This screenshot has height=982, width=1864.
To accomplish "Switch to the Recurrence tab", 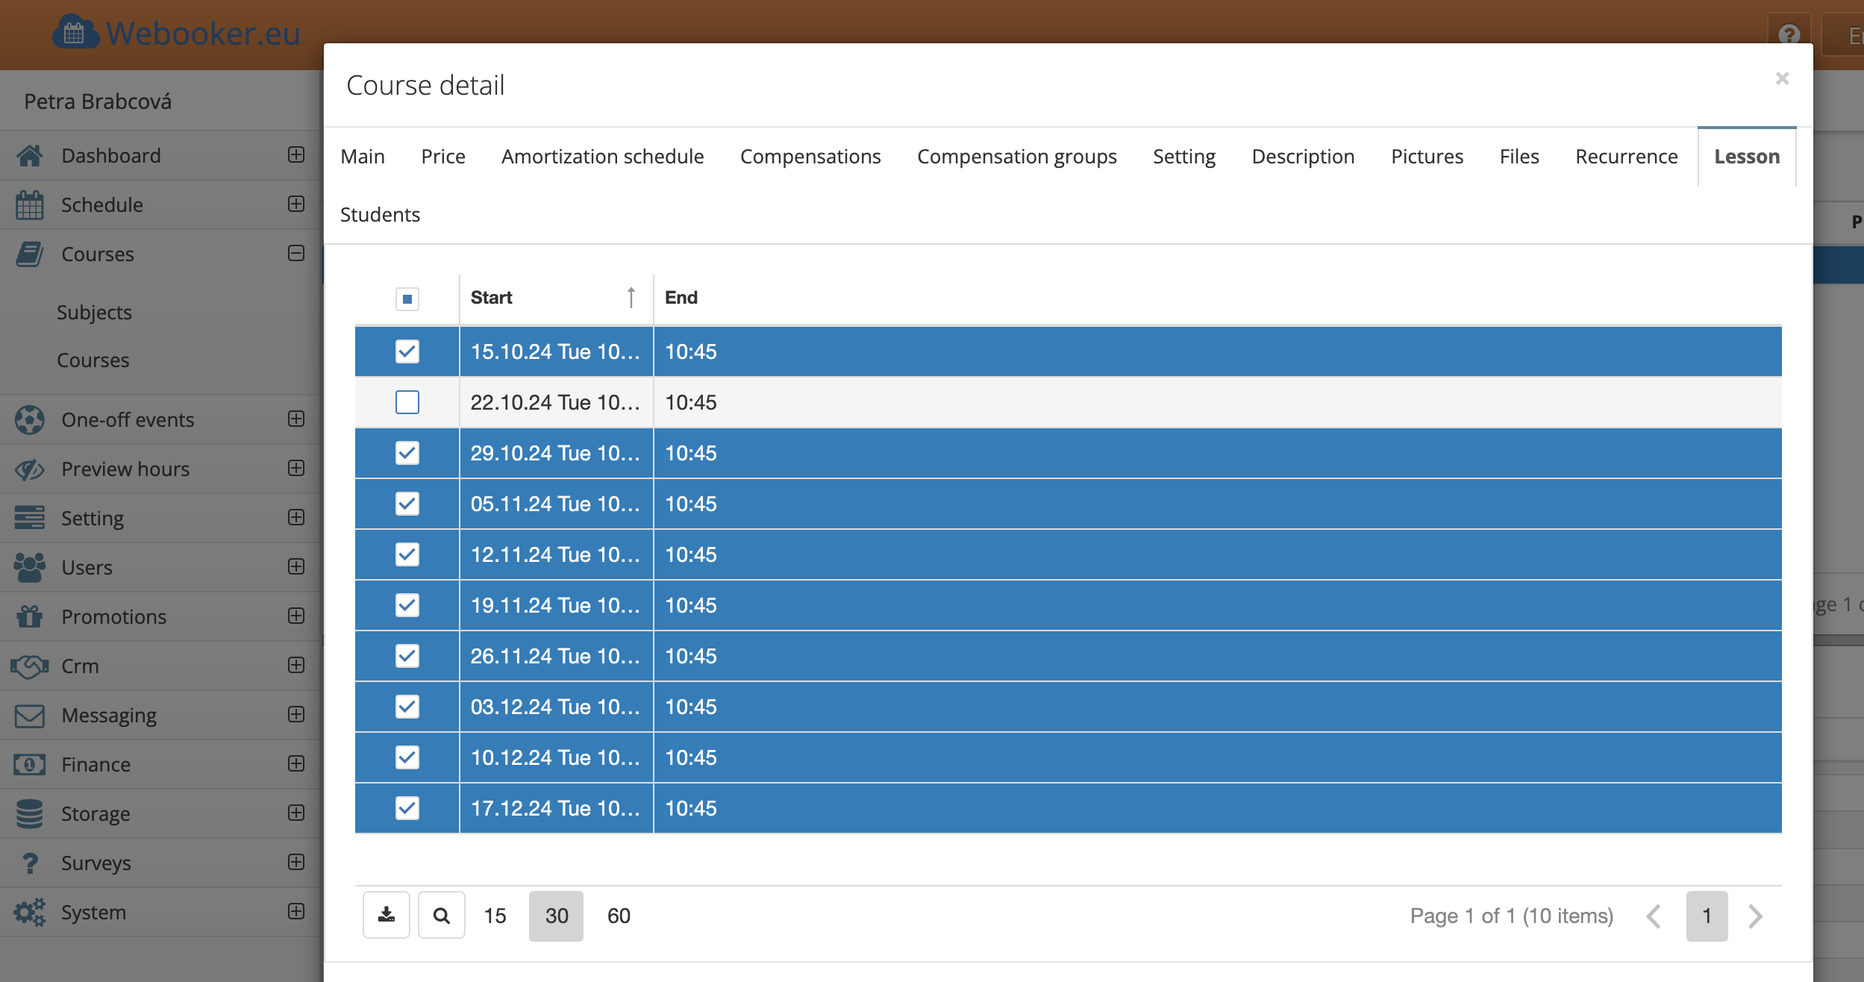I will click(1626, 157).
